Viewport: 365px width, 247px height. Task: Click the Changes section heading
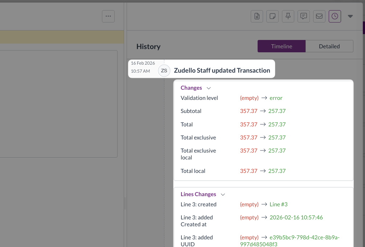191,88
